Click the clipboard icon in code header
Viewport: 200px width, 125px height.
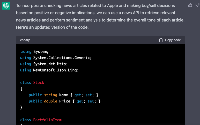click(161, 40)
